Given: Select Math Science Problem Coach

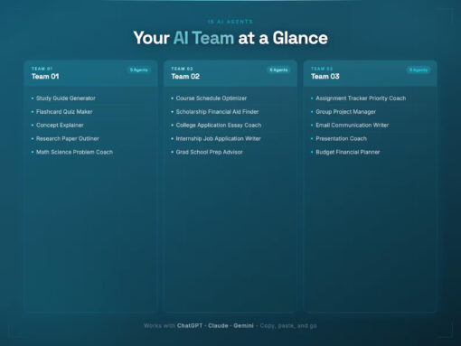Looking at the screenshot, I should tap(74, 152).
